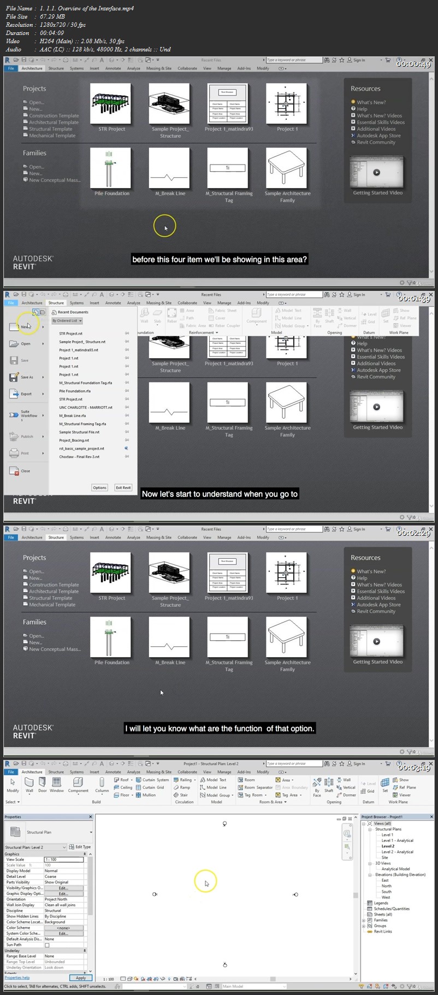Select the Shaft opening in the 00:03:19 frame
This screenshot has width=438, height=995.
tap(329, 785)
